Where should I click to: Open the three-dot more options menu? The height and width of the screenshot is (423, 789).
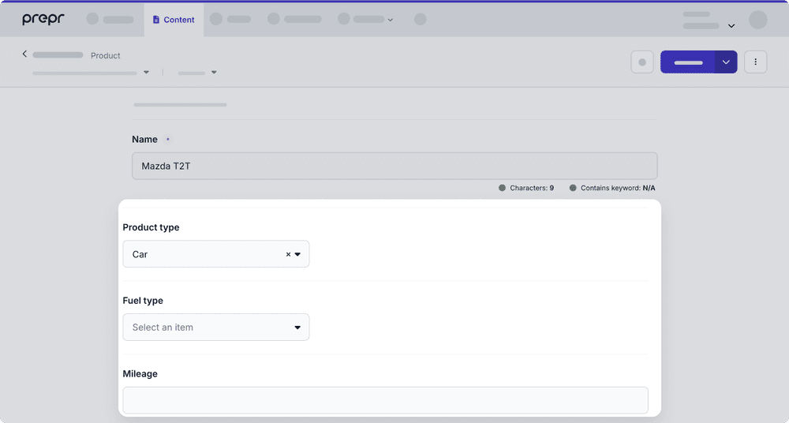coord(755,62)
